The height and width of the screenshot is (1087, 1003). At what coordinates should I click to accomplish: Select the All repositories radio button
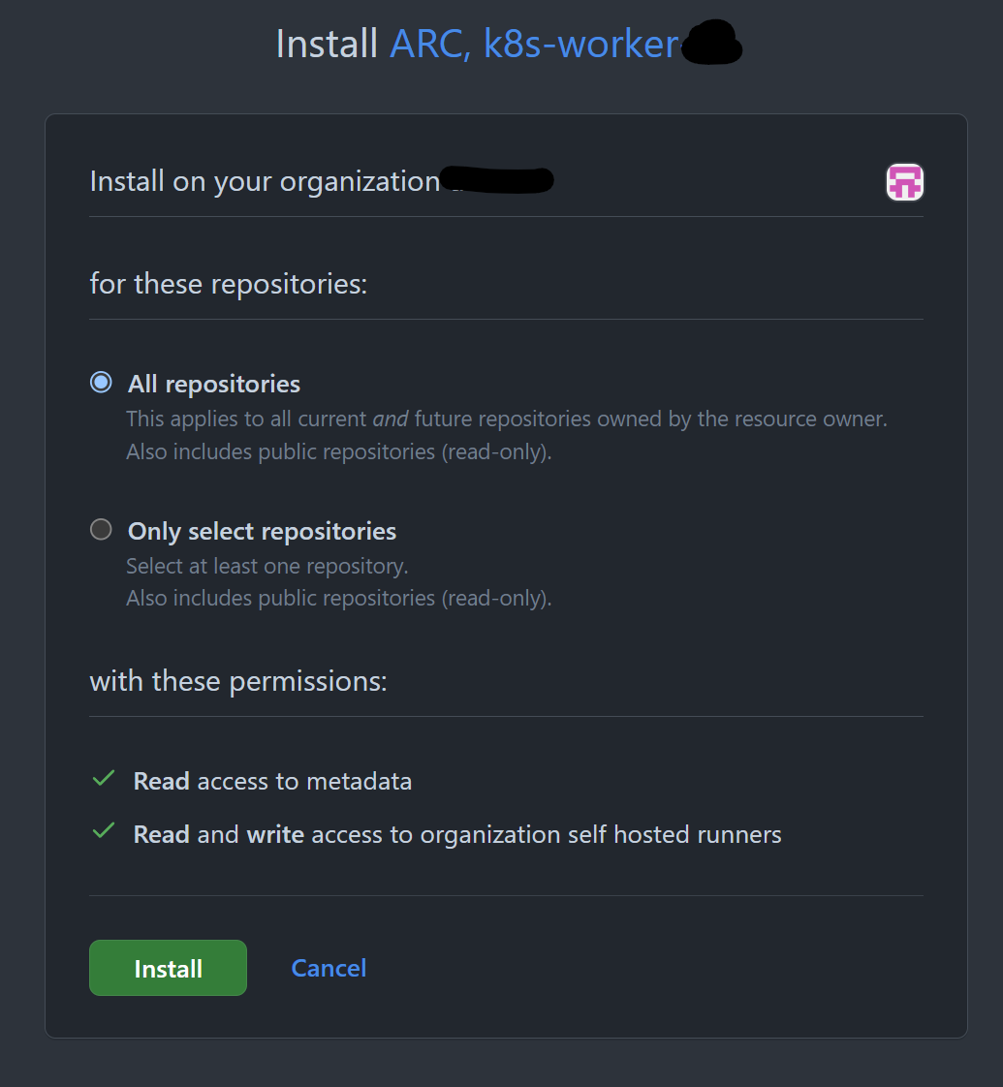[102, 382]
